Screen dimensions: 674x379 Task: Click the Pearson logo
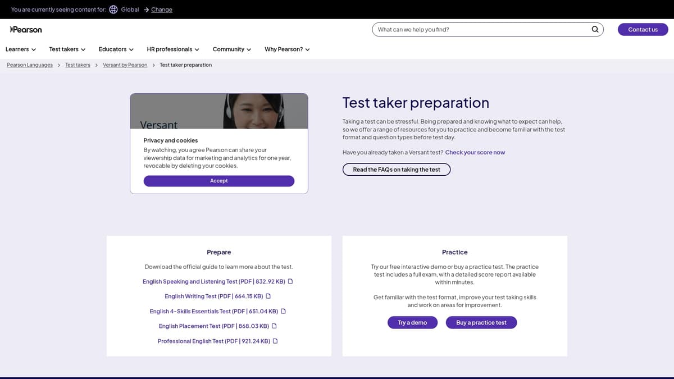[26, 29]
